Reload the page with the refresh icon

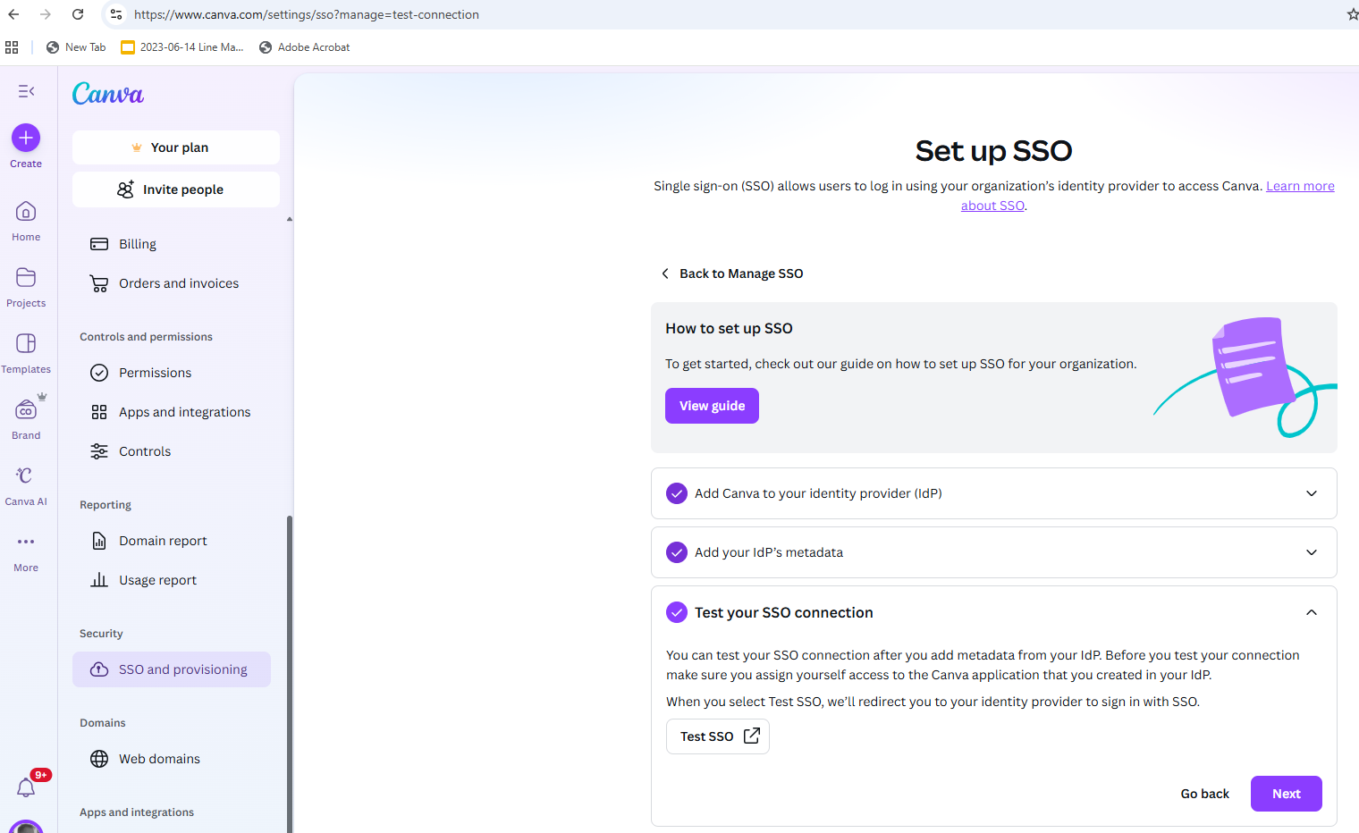click(x=79, y=14)
